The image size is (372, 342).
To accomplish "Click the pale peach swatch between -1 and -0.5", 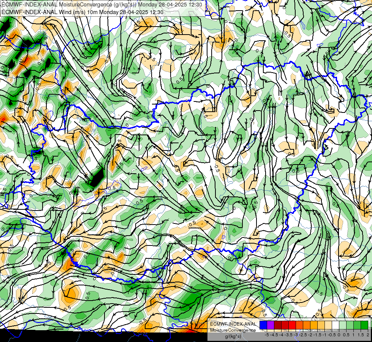I will (x=328, y=325).
